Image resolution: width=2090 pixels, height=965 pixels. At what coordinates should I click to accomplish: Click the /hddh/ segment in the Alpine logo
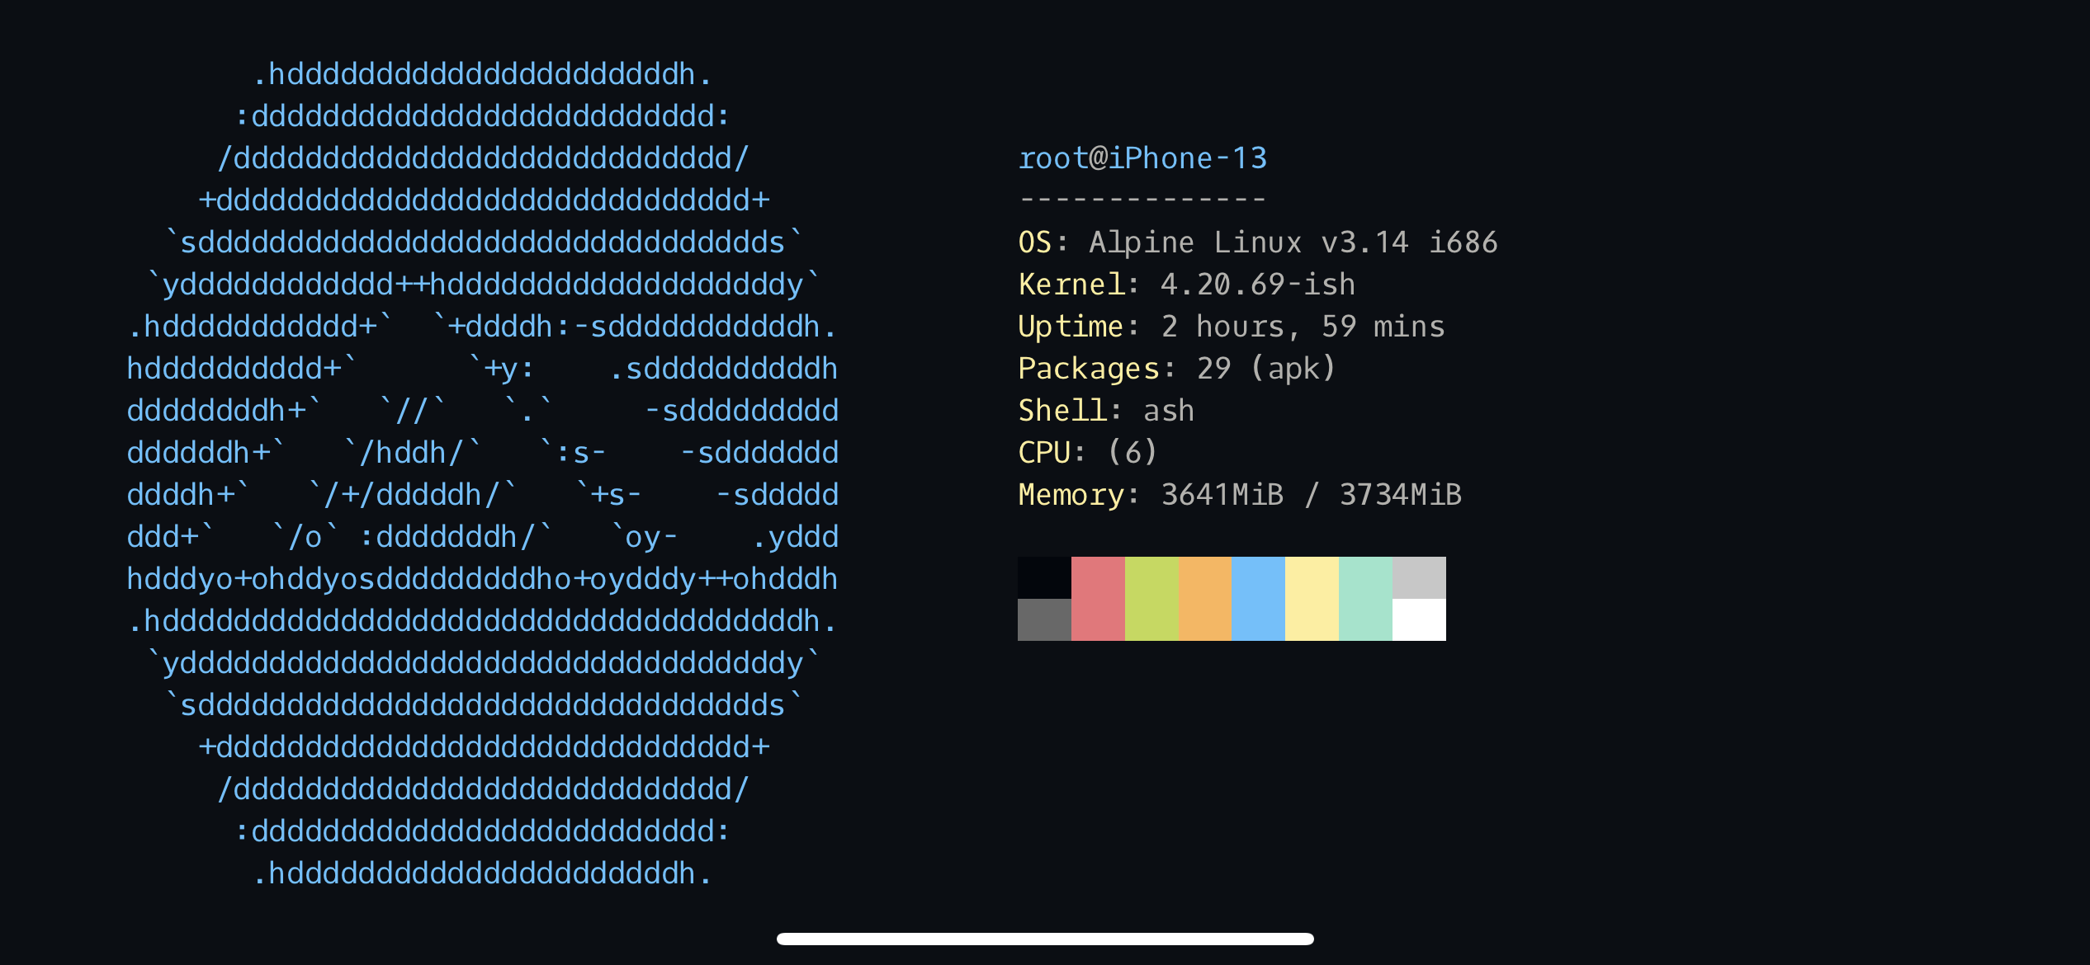tap(411, 452)
